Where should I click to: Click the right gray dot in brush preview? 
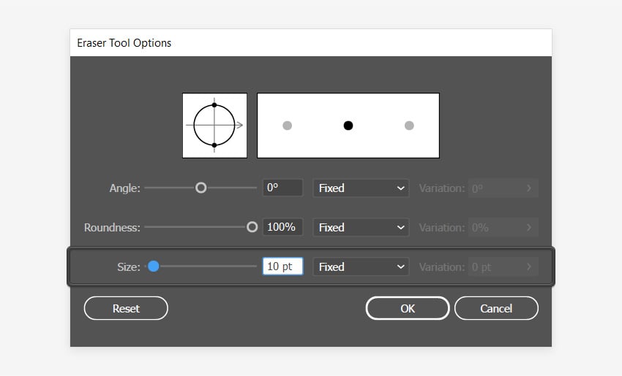click(409, 126)
